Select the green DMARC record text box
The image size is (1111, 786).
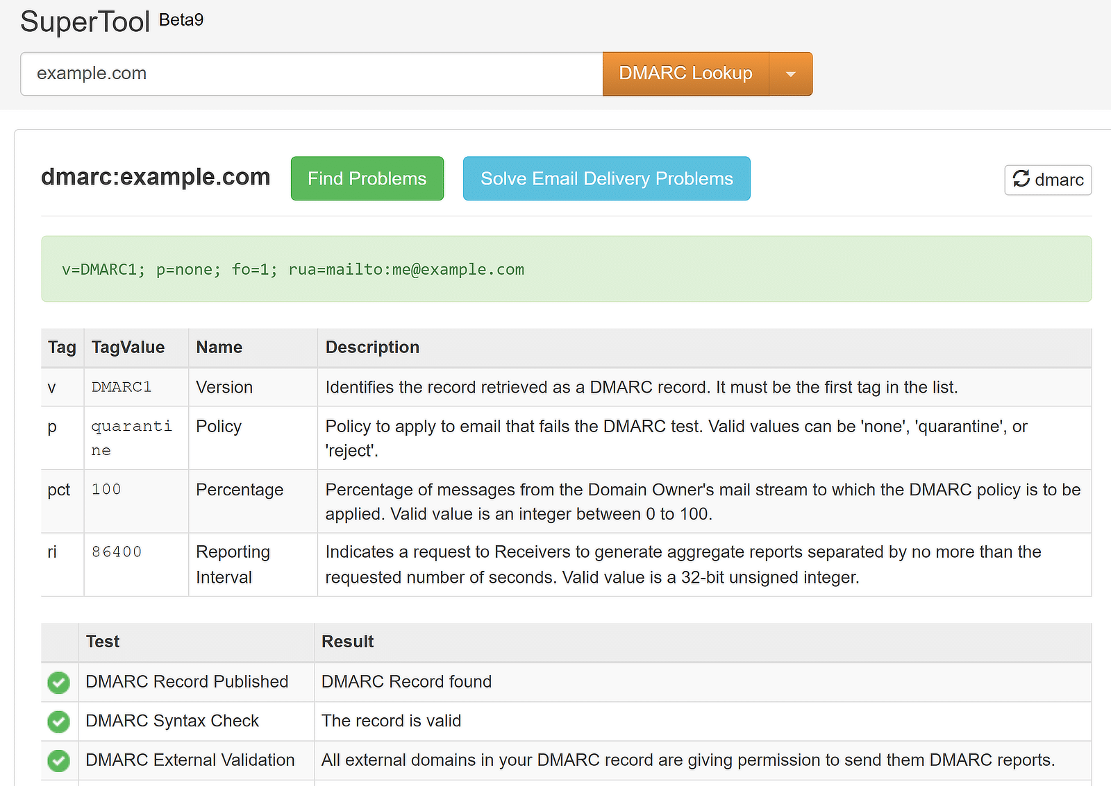coord(569,268)
